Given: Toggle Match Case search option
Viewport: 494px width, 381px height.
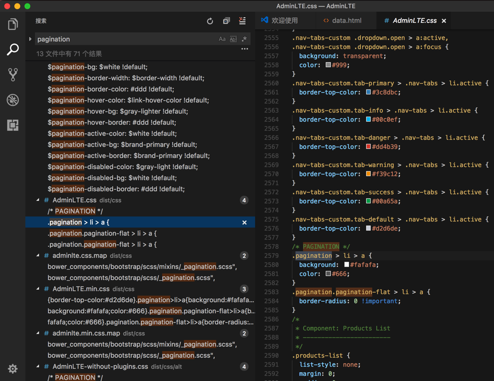Looking at the screenshot, I should tap(222, 39).
